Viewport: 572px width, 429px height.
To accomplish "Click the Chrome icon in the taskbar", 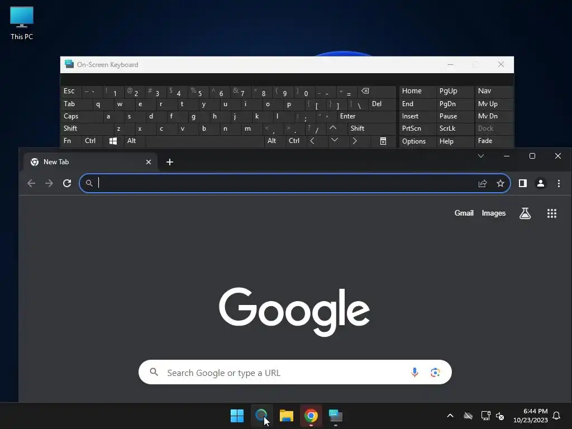I will pyautogui.click(x=311, y=416).
